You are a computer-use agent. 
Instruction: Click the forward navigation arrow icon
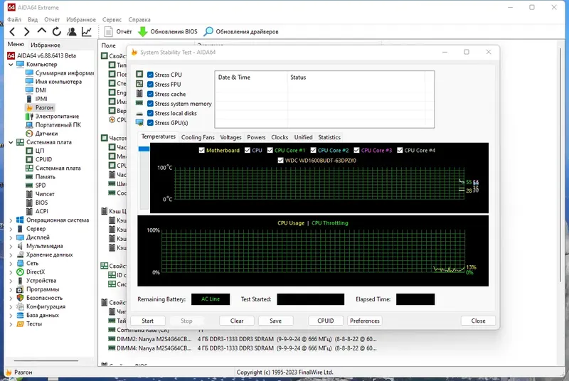(26, 32)
